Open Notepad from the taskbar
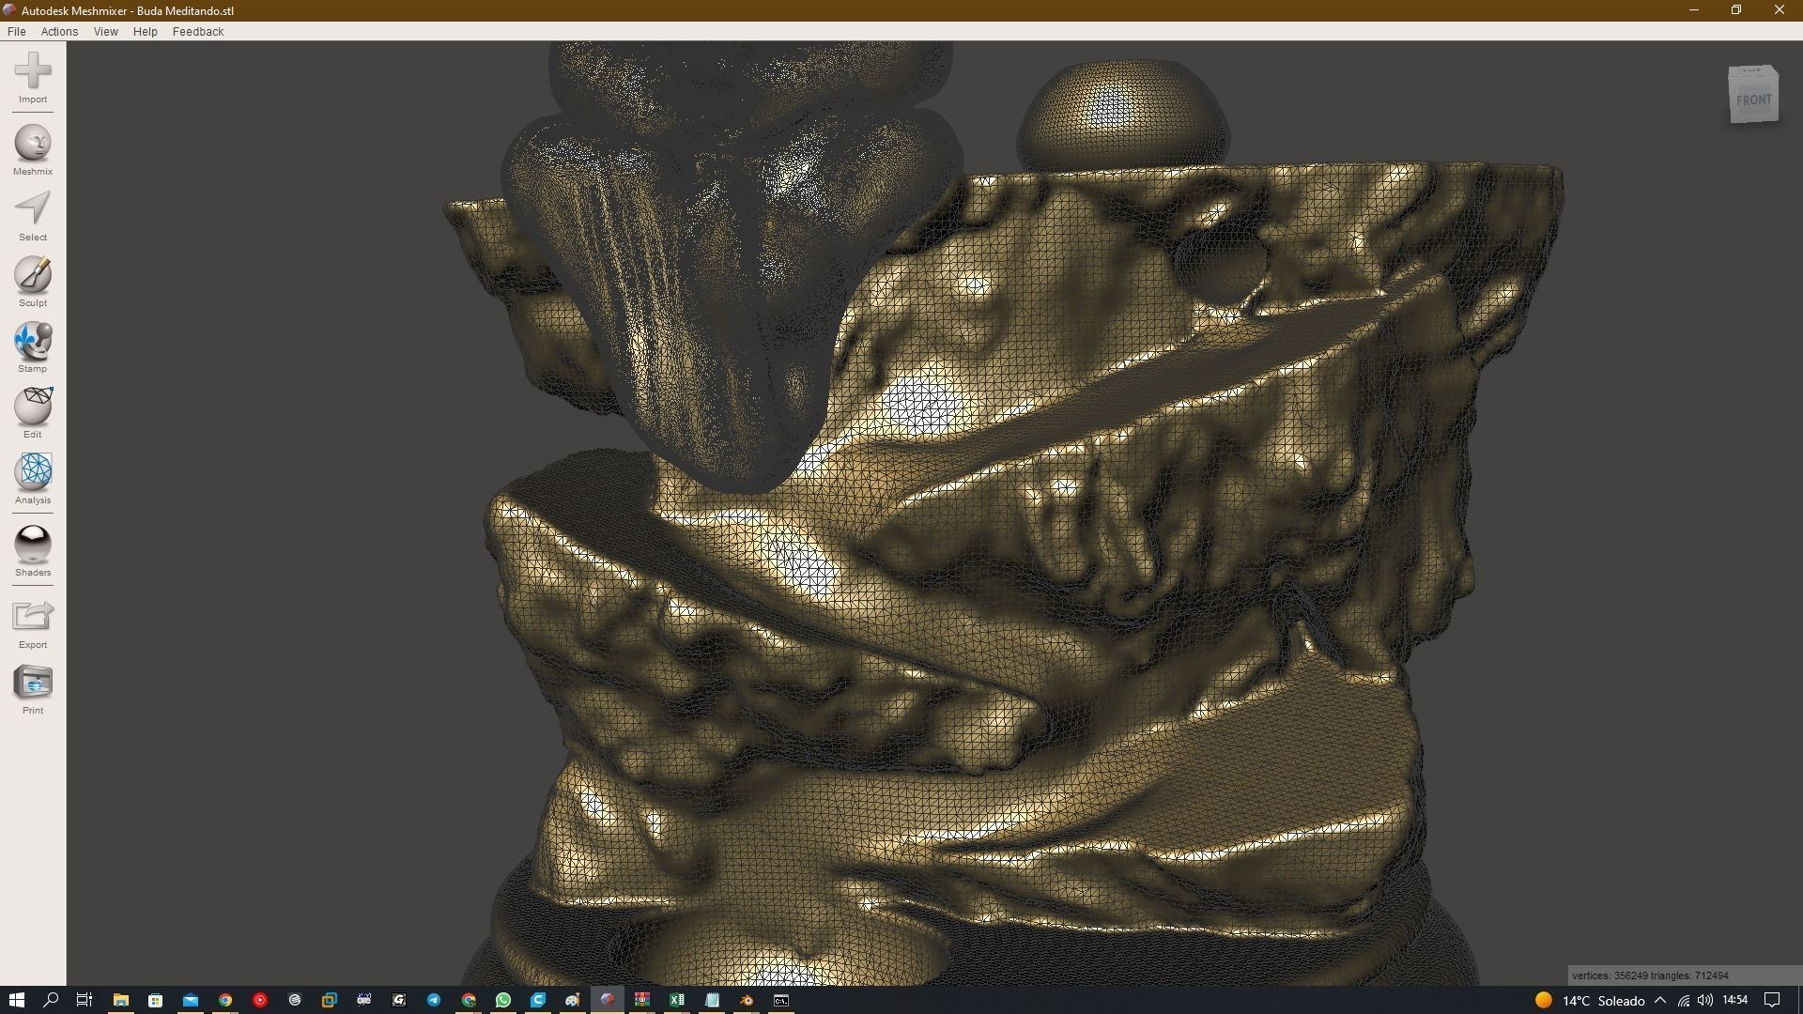Screen dimensions: 1803x1014 click(711, 1000)
